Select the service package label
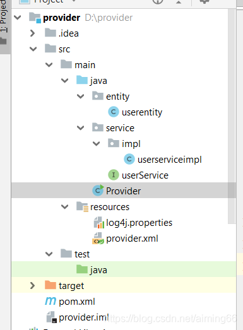 (120, 128)
